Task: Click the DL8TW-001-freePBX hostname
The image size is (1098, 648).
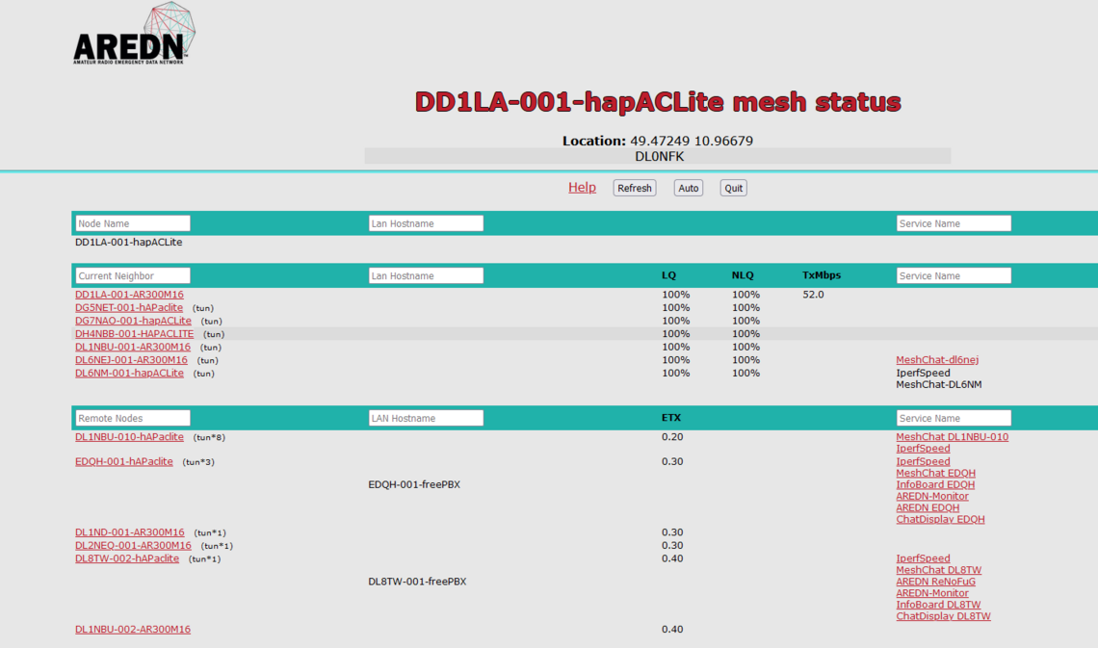Action: pyautogui.click(x=417, y=583)
